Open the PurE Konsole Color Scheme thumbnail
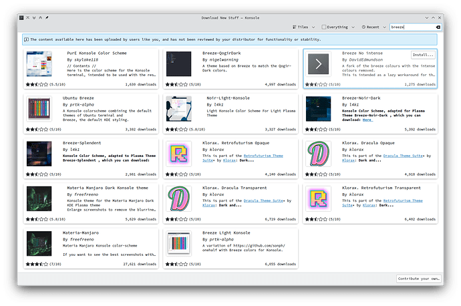Screen dimensions: 461x306 pos(39,64)
